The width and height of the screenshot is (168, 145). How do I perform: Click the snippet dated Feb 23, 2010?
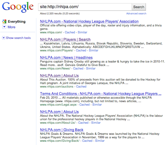96,99
